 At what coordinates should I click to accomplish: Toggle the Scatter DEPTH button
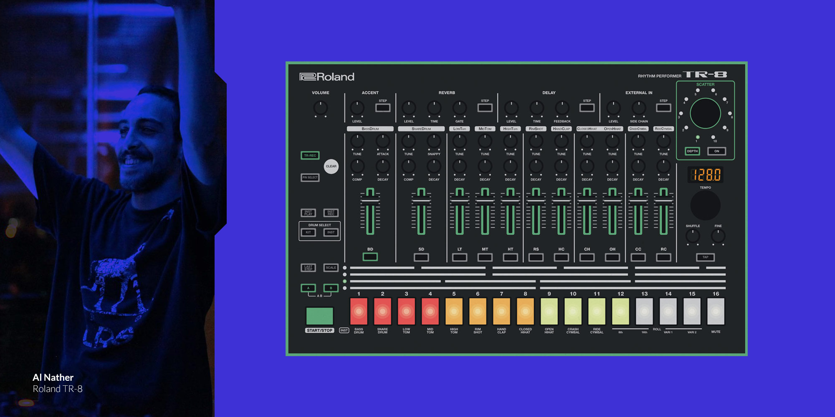693,151
